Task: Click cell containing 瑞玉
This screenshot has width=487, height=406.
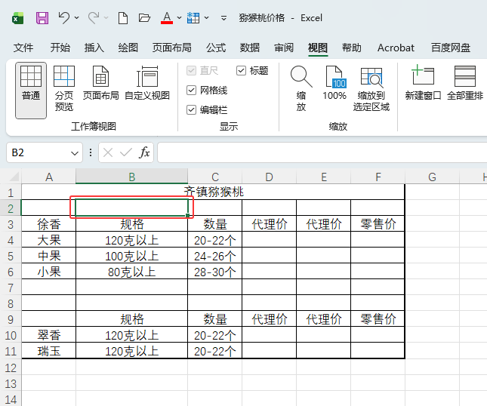Action: [49, 351]
